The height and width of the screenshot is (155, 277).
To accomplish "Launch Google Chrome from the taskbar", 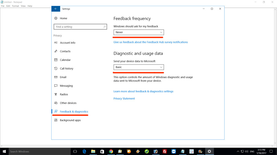I will click(x=111, y=151).
